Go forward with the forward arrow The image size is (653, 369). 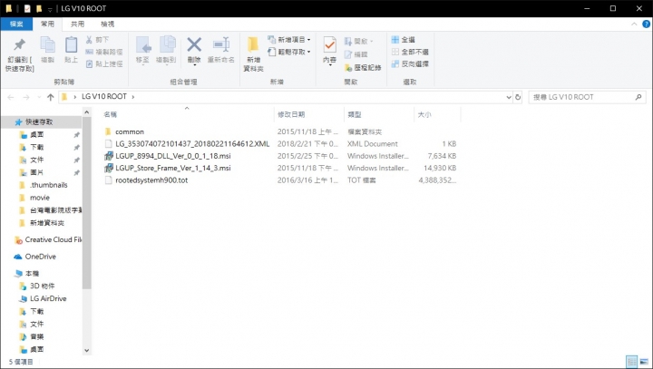pyautogui.click(x=26, y=97)
